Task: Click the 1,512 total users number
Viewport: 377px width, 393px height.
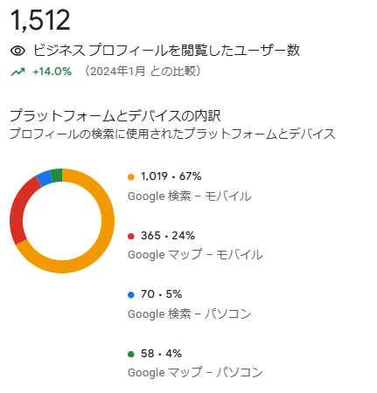Action: [40, 20]
